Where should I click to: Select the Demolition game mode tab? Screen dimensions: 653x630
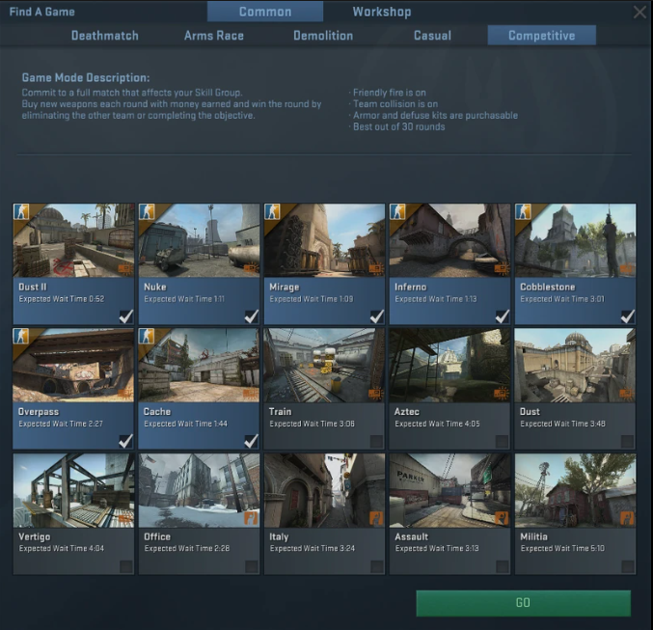coord(323,36)
